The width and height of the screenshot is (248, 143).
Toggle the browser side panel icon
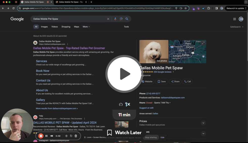(x=216, y=8)
